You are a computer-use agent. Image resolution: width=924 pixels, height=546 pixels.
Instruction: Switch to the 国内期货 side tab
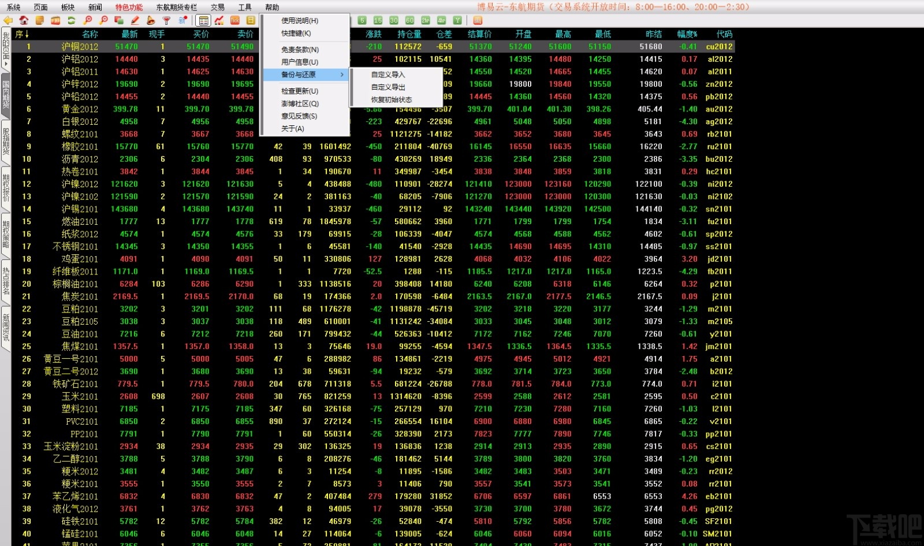tap(6, 95)
